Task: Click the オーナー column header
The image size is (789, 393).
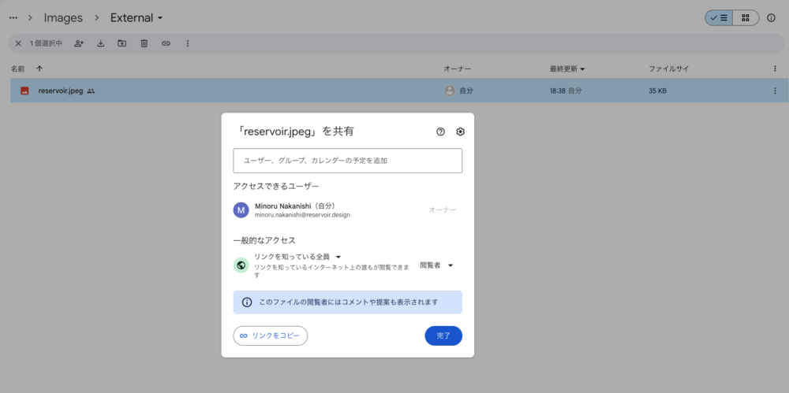Action: coord(457,69)
